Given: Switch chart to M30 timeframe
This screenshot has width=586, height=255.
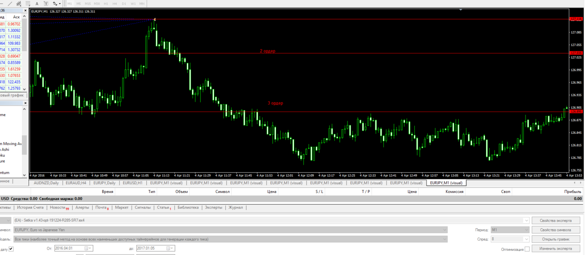Looking at the screenshot, I should [97, 4].
